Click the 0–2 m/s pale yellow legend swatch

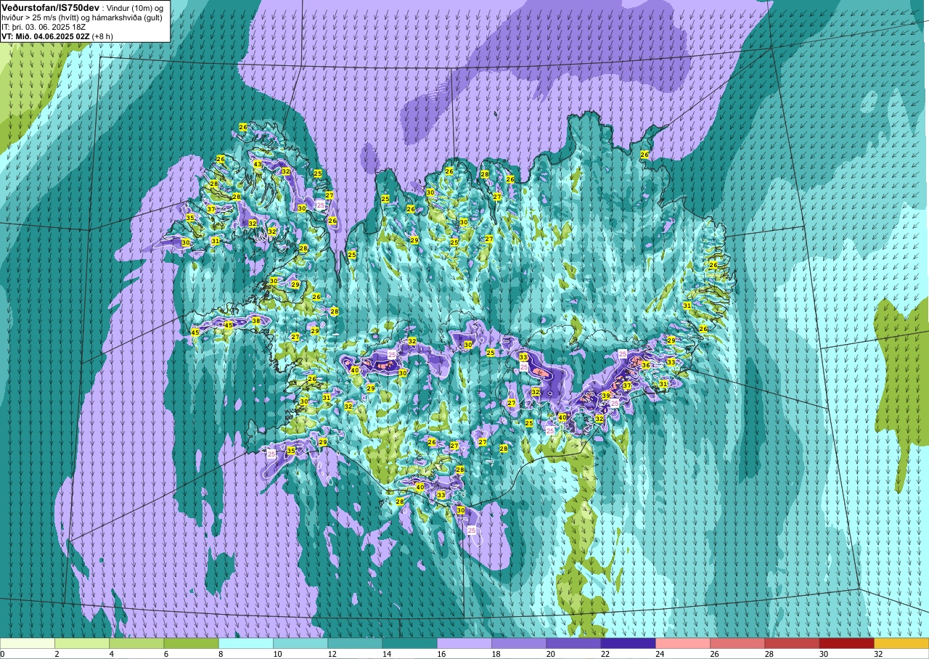click(28, 643)
